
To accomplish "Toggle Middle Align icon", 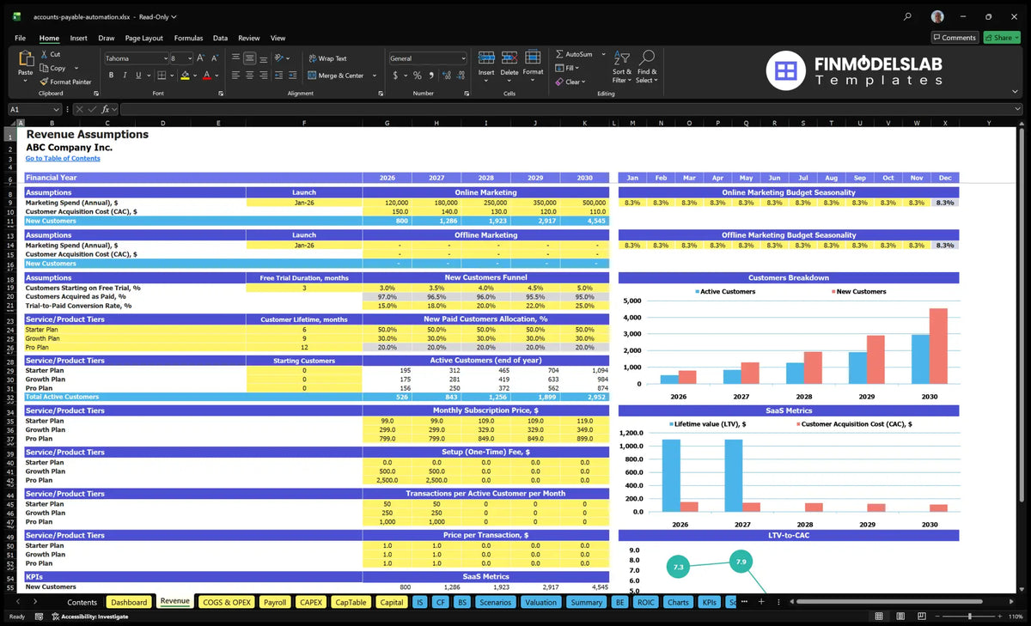I will [x=250, y=58].
